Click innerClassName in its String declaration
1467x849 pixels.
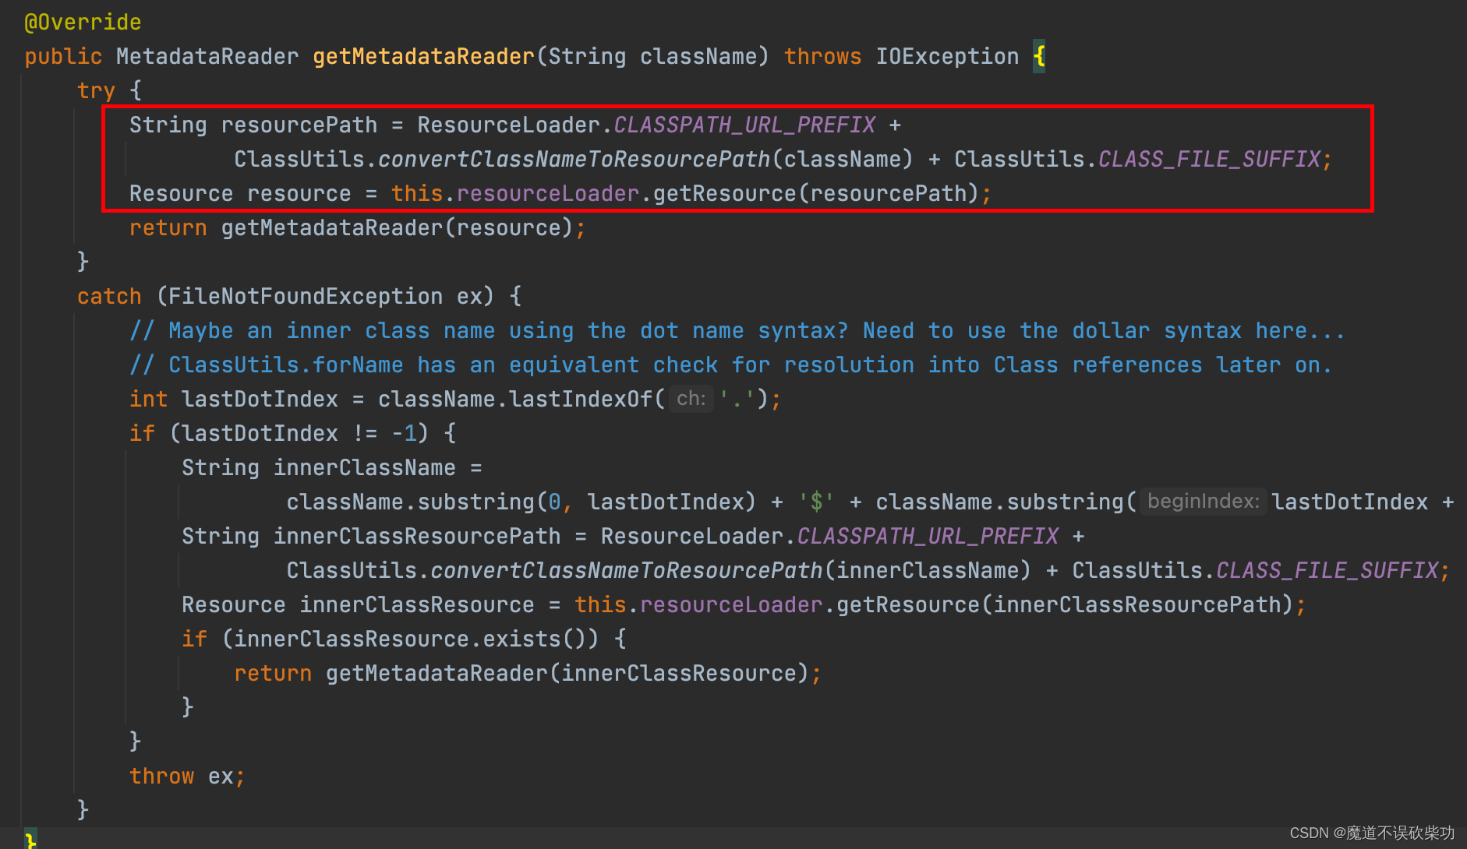tap(364, 467)
